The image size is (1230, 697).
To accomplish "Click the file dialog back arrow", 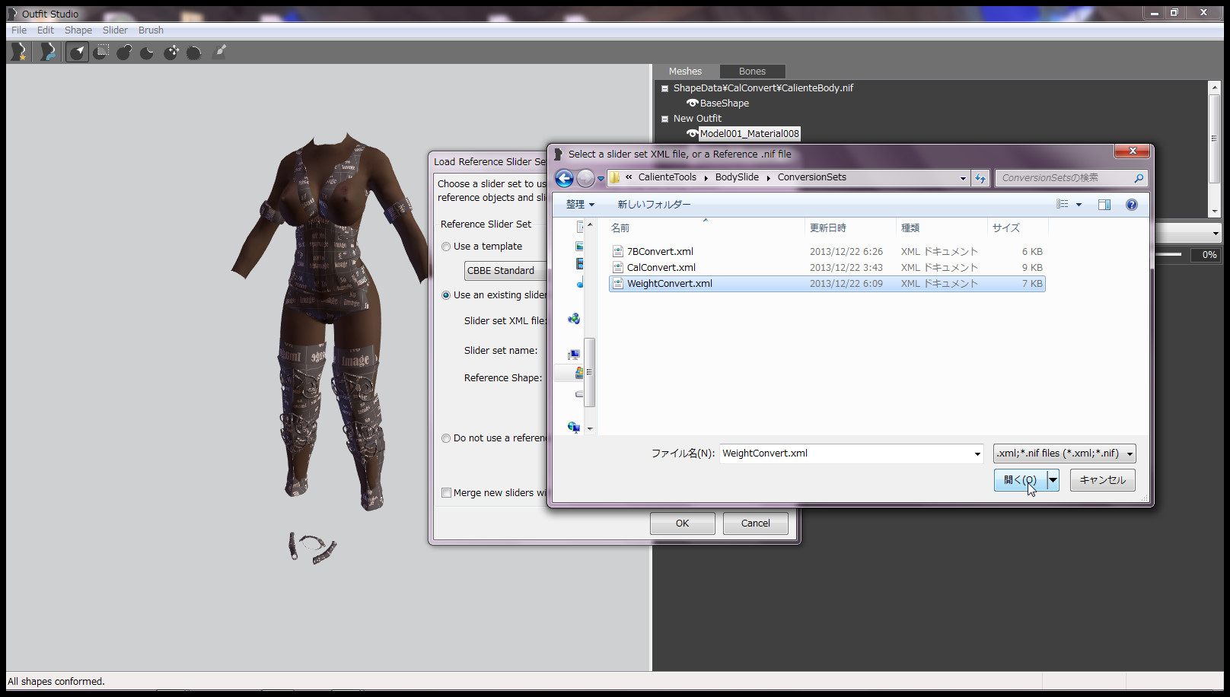I will coord(564,178).
